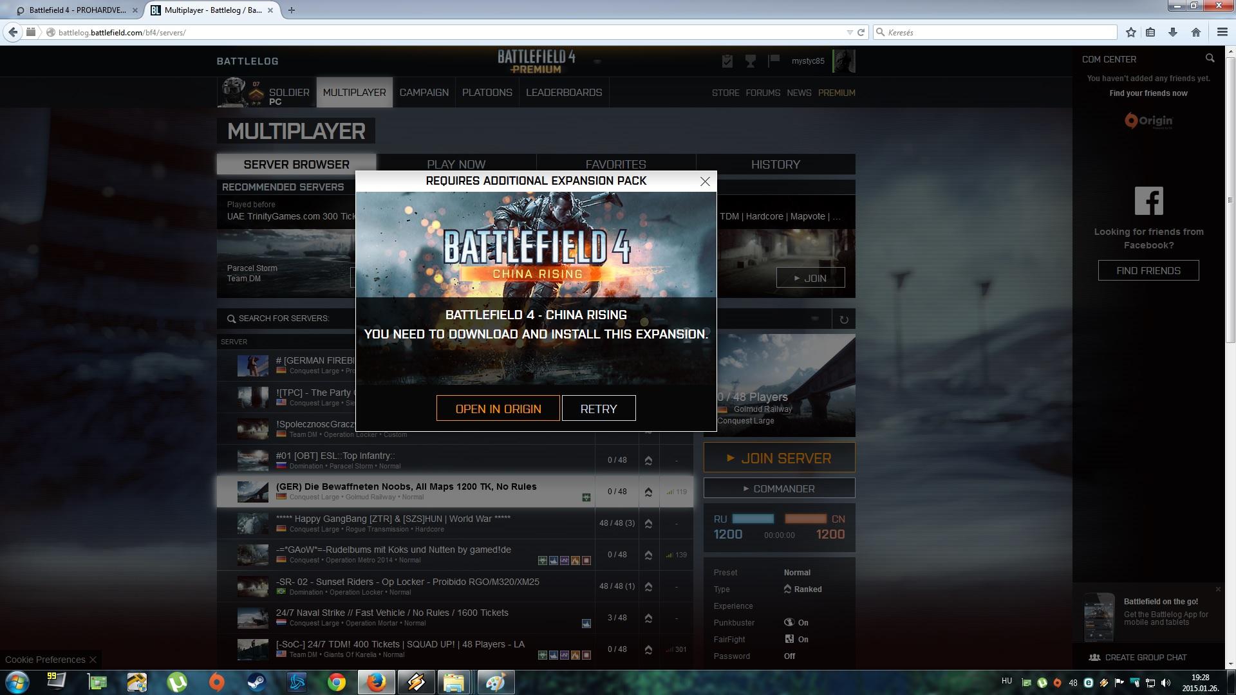
Task: Refresh the server list
Action: coord(843,319)
